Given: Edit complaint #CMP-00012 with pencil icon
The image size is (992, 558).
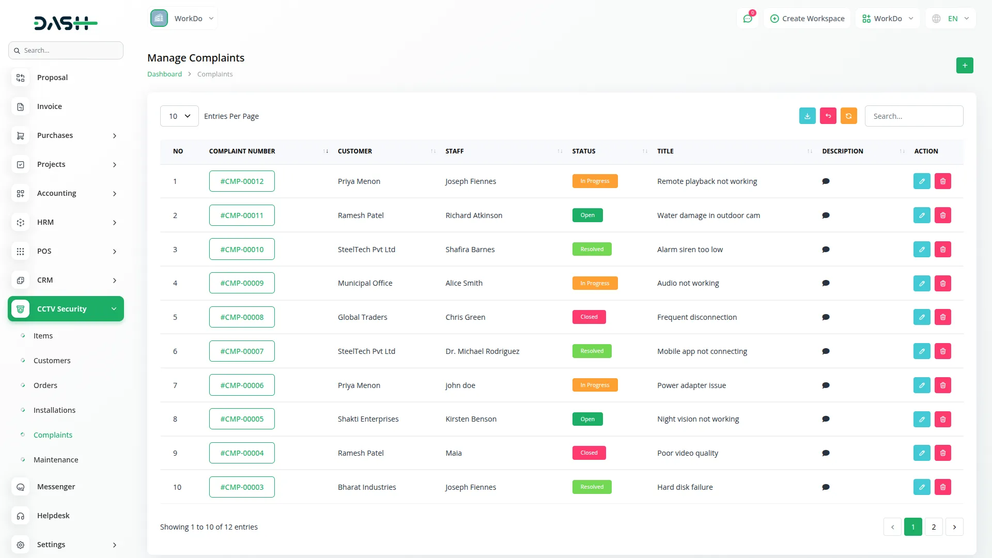Looking at the screenshot, I should point(921,181).
